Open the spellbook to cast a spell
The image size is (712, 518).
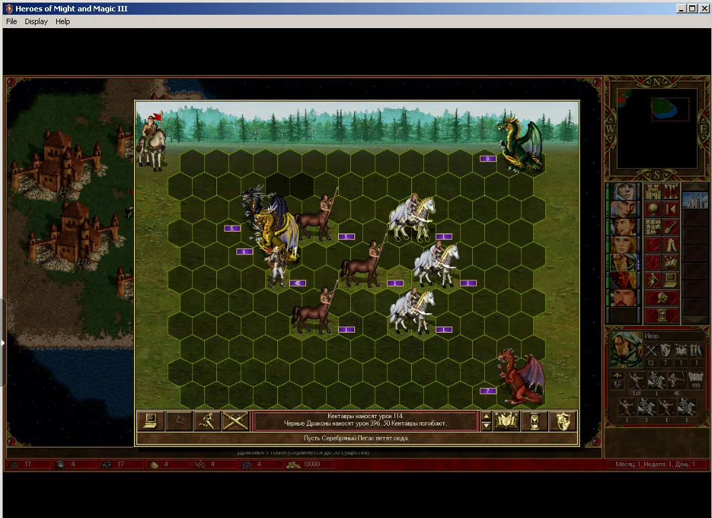coord(506,421)
